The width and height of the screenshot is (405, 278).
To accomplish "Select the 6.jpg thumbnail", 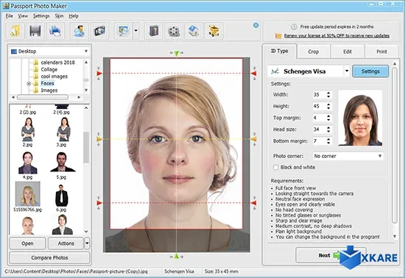I will [x=61, y=198].
